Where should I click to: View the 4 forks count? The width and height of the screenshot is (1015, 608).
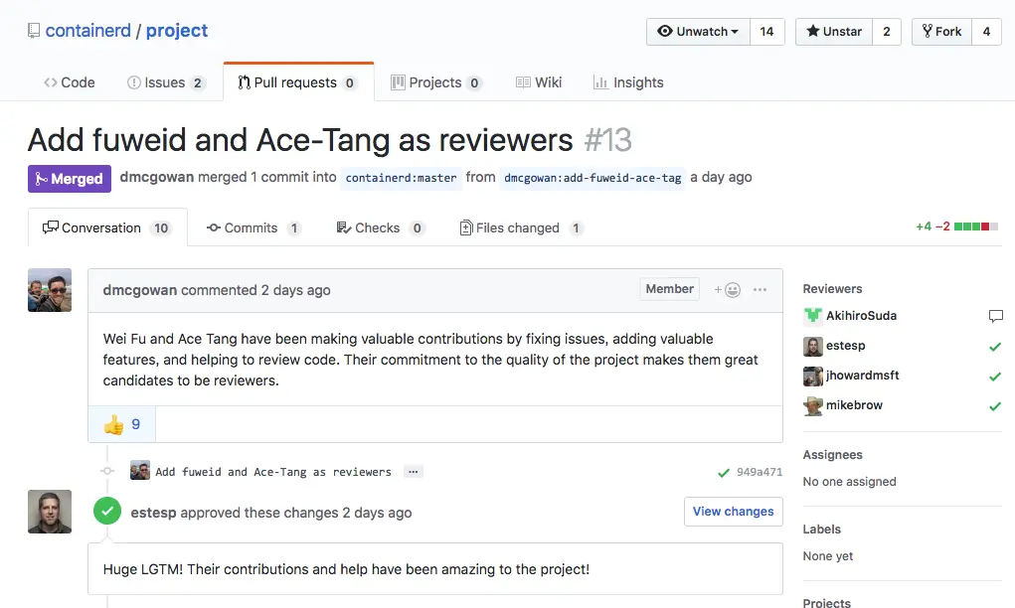point(986,31)
